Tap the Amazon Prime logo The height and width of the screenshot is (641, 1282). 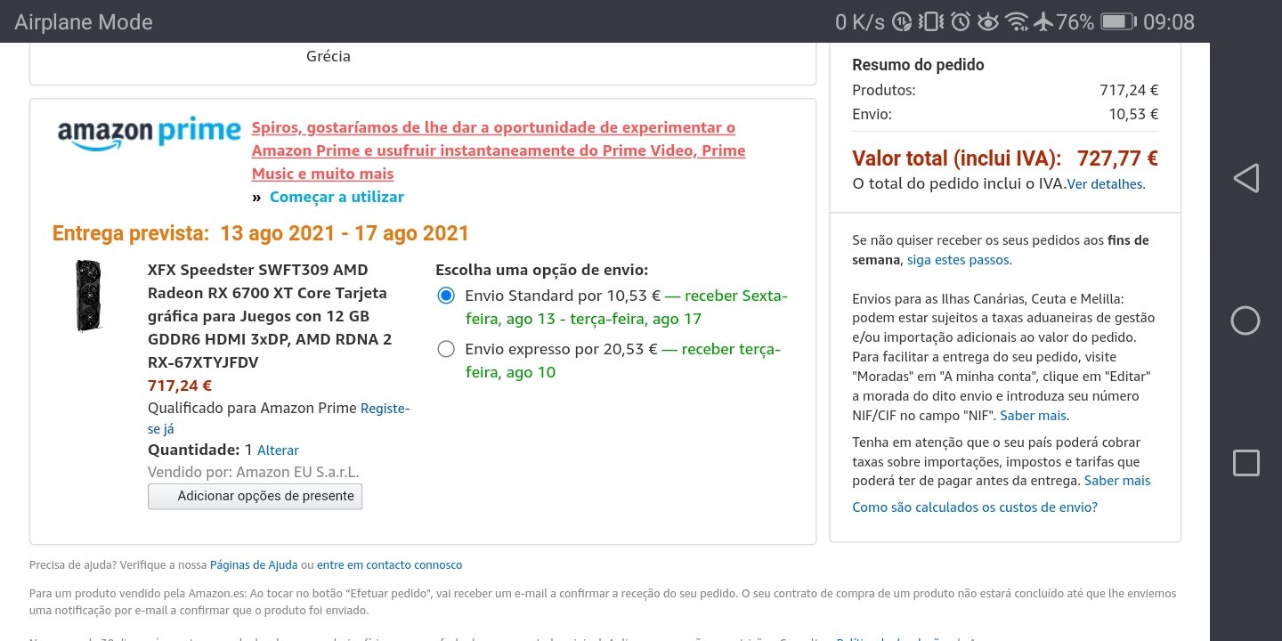click(150, 134)
